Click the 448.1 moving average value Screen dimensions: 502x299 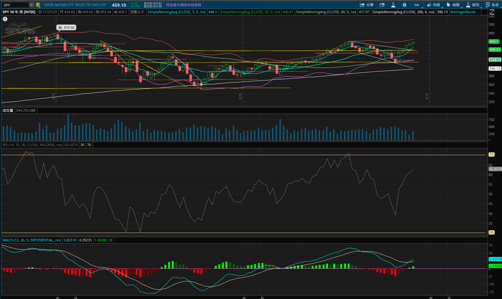(x=213, y=12)
